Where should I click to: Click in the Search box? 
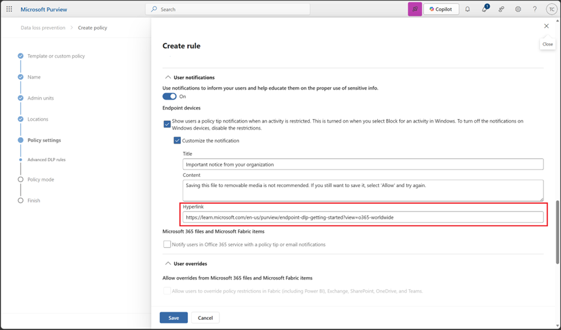228,9
